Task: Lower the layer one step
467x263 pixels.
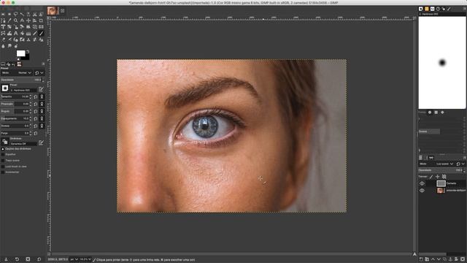Action: 439,259
